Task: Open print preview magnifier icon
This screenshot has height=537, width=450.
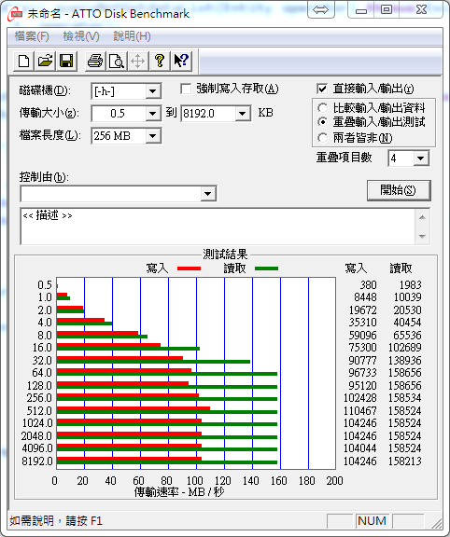Action: (x=117, y=62)
